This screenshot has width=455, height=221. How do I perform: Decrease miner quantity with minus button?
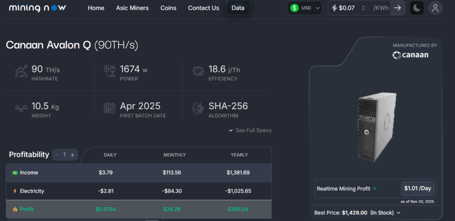coord(57,155)
